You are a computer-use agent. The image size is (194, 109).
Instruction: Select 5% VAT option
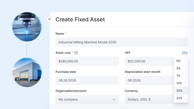click(181, 68)
